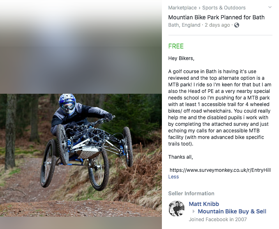Click the Hey Bikers greeting text
The width and height of the screenshot is (279, 229).
point(181,58)
